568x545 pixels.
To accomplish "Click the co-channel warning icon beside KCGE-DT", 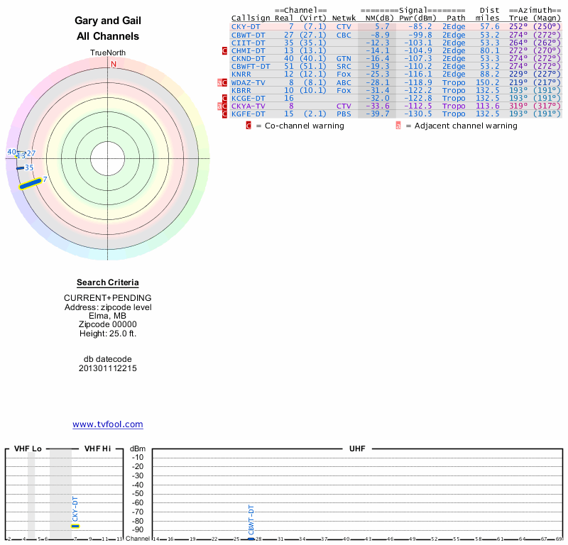I will click(x=225, y=98).
